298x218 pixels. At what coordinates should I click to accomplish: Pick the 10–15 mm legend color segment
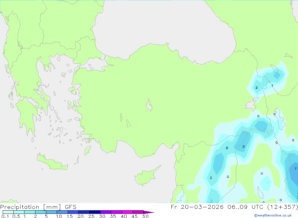pyautogui.click(x=62, y=212)
